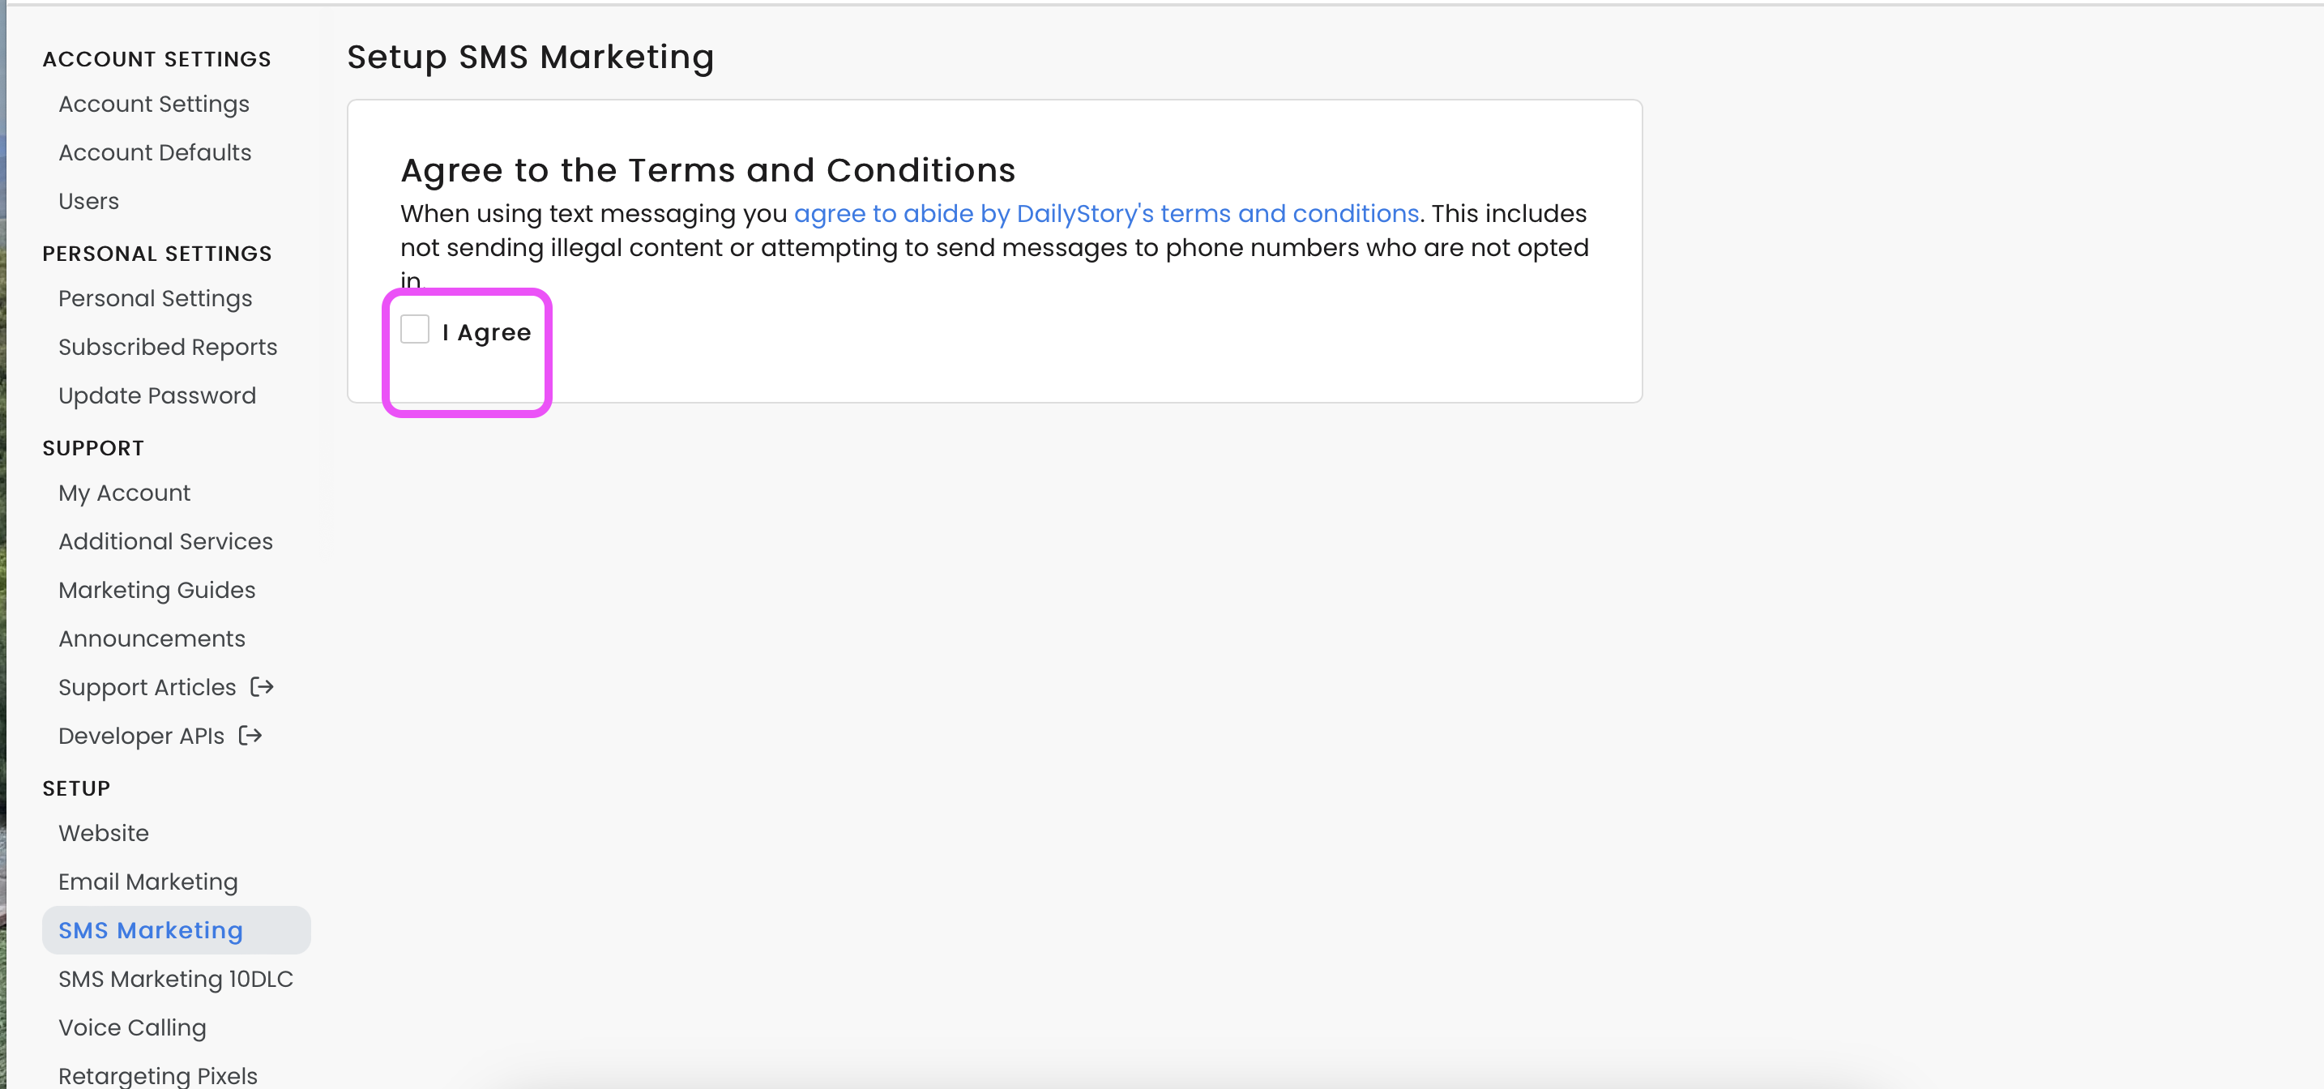Go to Update Password
The image size is (2324, 1089).
(157, 396)
